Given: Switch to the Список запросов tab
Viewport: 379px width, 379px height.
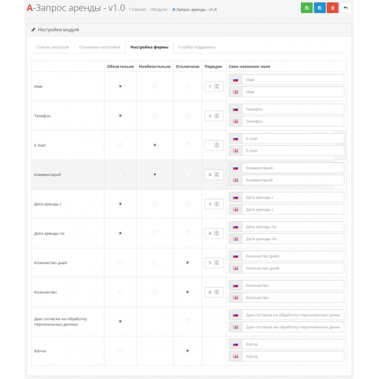Looking at the screenshot, I should pos(53,47).
